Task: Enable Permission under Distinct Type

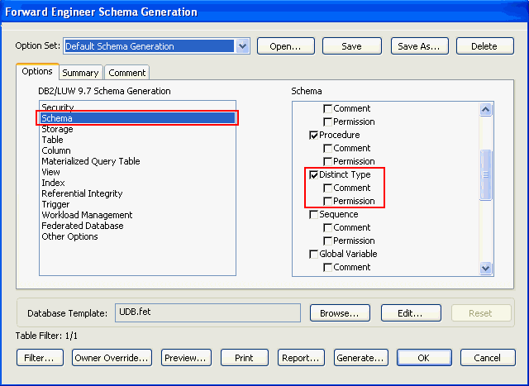Action: pyautogui.click(x=328, y=202)
